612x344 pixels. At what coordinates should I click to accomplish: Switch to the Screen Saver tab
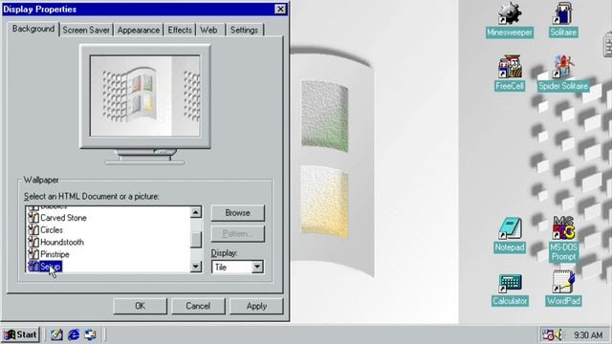86,30
